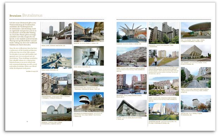Click the caption under the saucer tower photo
Screen dimensions: 218x136
88,115
